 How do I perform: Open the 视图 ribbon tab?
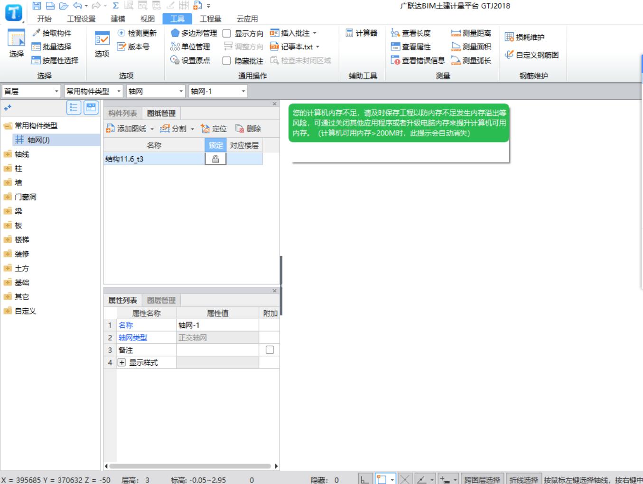[x=148, y=19]
